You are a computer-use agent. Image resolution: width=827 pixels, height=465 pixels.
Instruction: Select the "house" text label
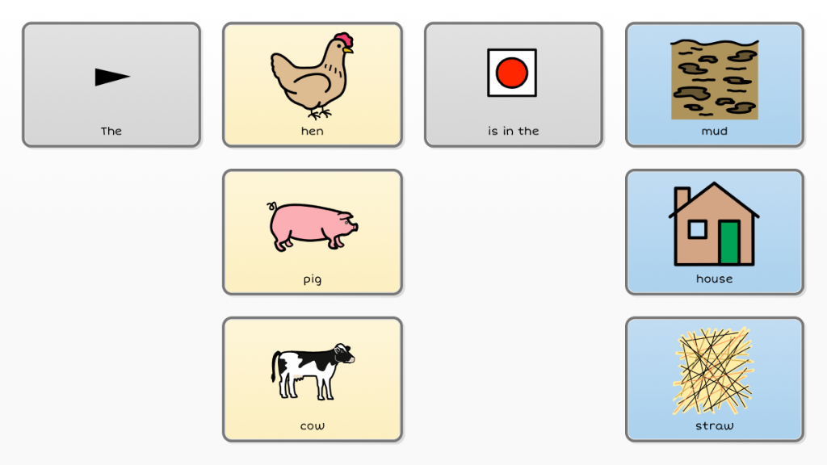point(714,279)
